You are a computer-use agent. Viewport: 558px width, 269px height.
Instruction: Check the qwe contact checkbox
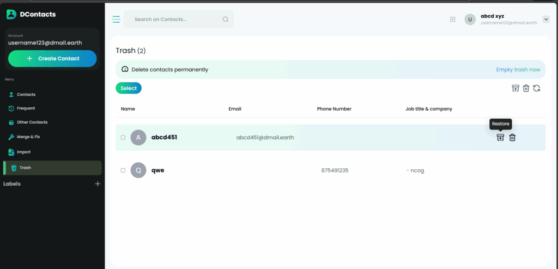pyautogui.click(x=123, y=170)
